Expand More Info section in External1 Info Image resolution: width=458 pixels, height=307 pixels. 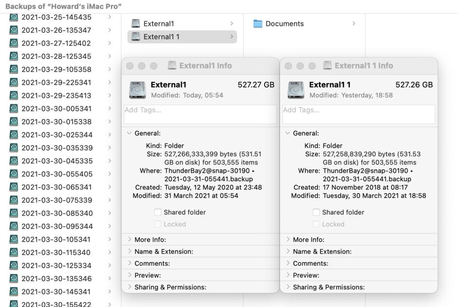pyautogui.click(x=130, y=239)
